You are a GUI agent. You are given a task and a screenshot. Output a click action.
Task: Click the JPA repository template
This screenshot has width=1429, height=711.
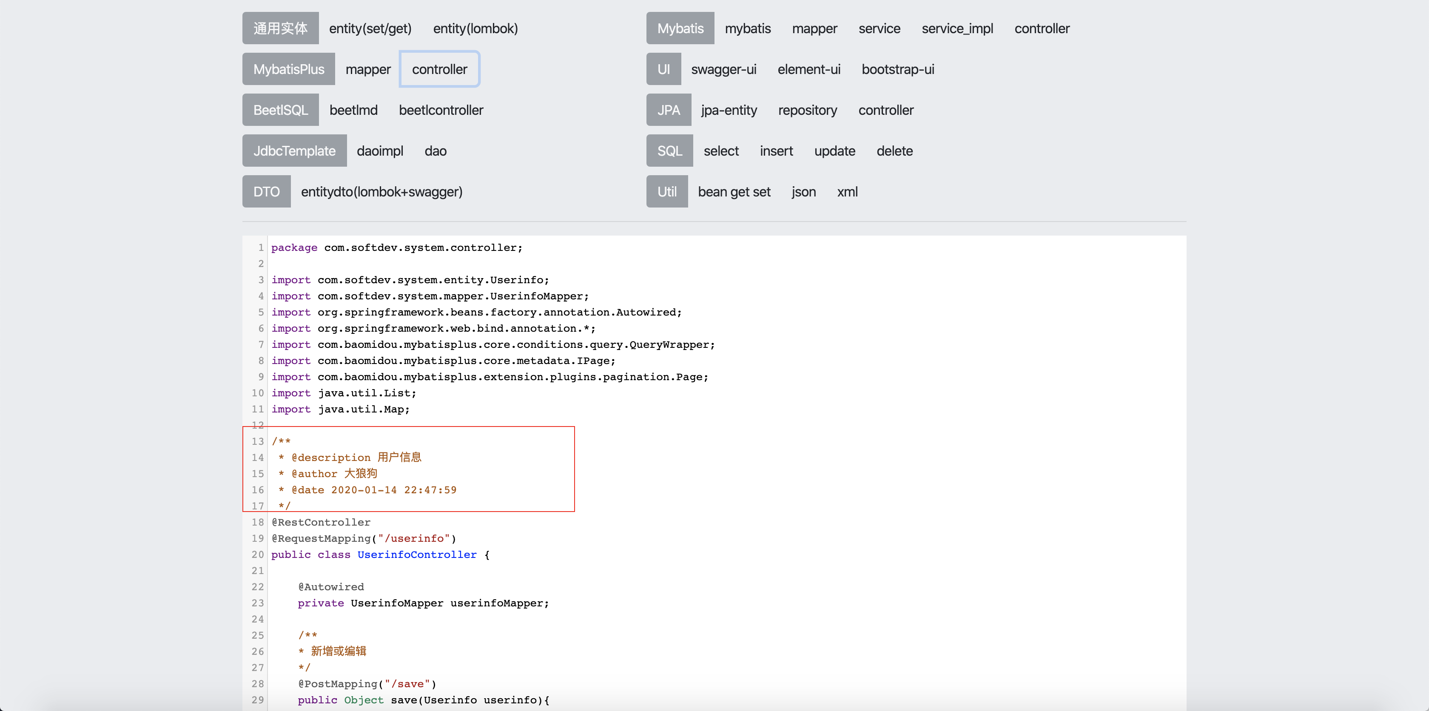[807, 110]
